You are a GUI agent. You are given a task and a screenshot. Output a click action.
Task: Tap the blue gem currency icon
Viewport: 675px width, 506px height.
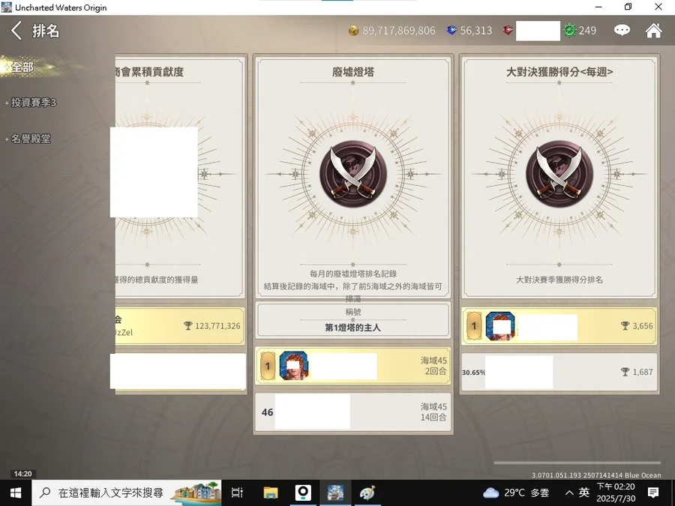pyautogui.click(x=451, y=31)
